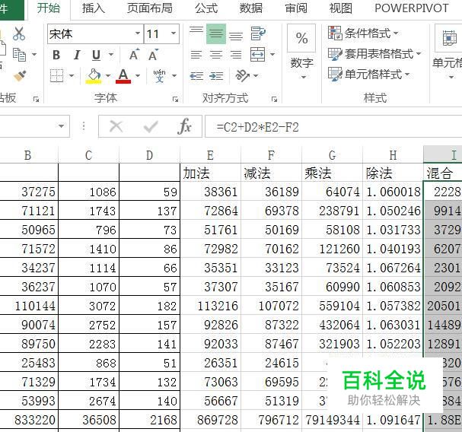Screen dimensions: 462x432
Task: Click in the formula bar
Action: (x=333, y=126)
